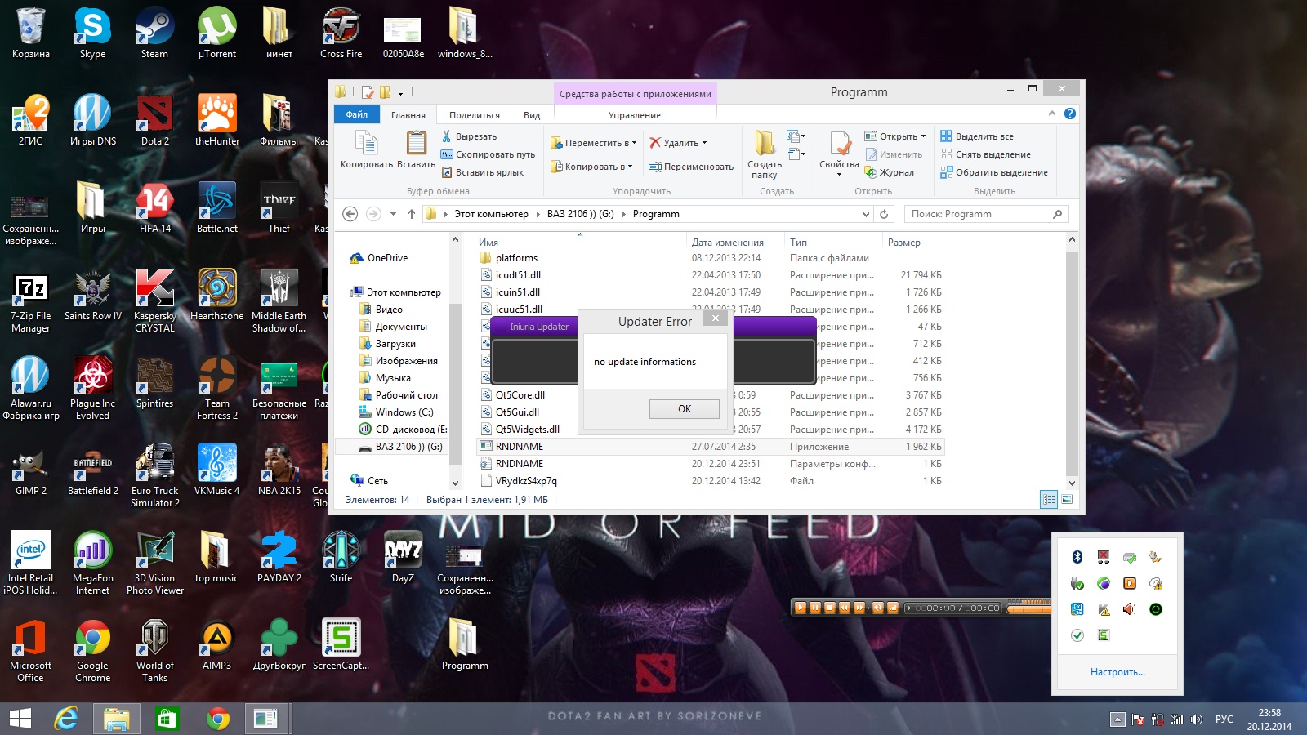Select Загрузки in the navigation pane
Screen dimensions: 1307x735
click(x=388, y=344)
